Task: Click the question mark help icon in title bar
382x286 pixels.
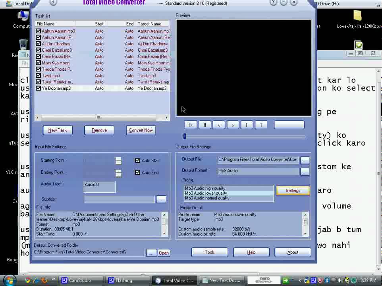Action: pos(273,2)
